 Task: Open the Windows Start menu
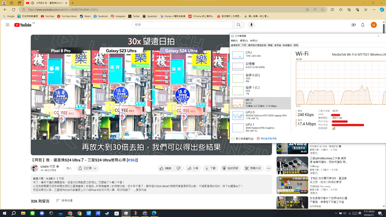5,213
